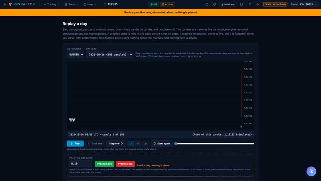Open the day selector showing 2026-10-16
The height and width of the screenshot is (181, 321).
click(x=110, y=55)
